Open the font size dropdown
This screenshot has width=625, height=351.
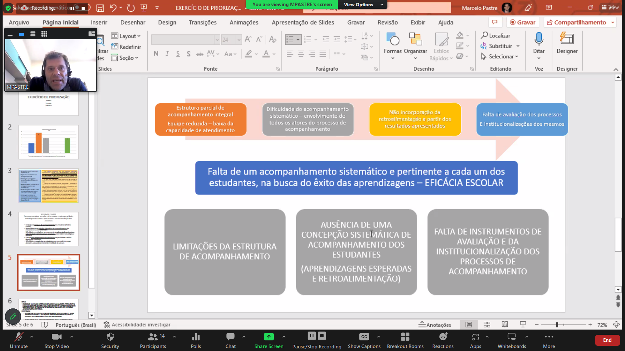(x=239, y=40)
